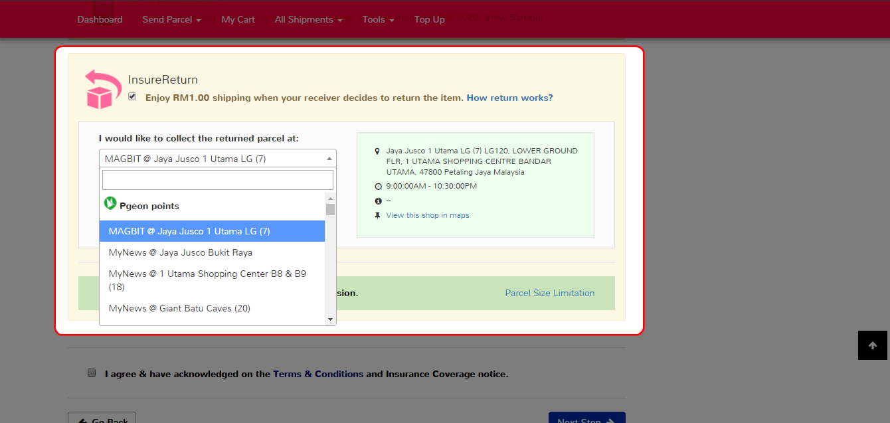
Task: Open the Top Up page
Action: [x=429, y=19]
